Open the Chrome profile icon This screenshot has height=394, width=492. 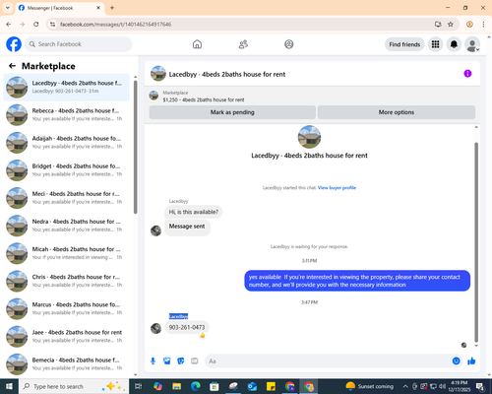469,25
